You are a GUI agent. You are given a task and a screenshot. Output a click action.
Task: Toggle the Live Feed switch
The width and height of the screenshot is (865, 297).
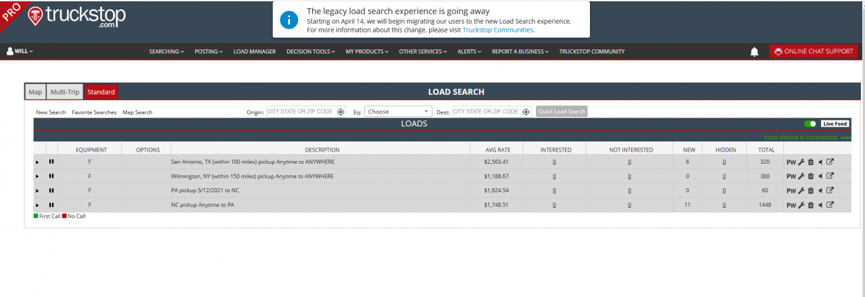(x=810, y=124)
